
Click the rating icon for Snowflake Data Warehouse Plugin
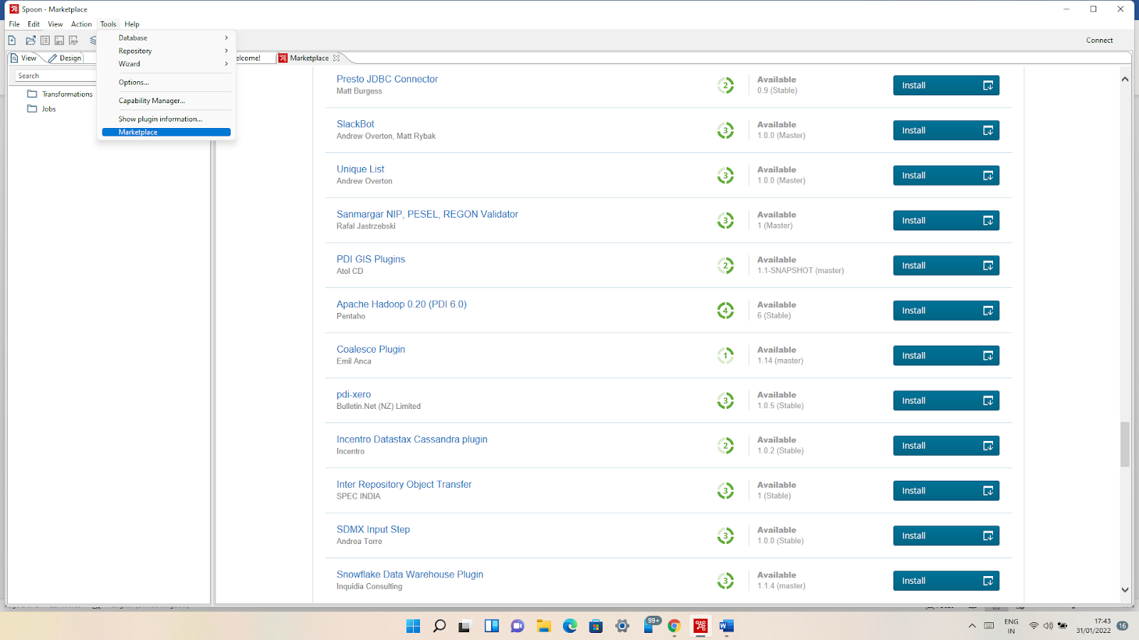[x=725, y=581]
